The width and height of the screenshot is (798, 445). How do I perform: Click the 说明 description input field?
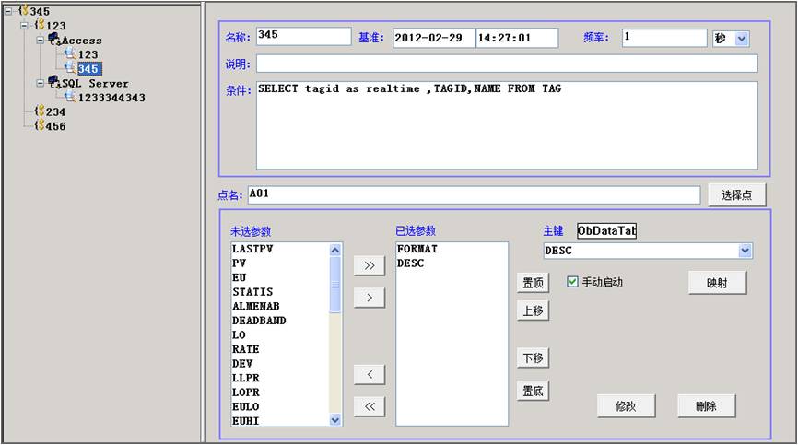506,64
